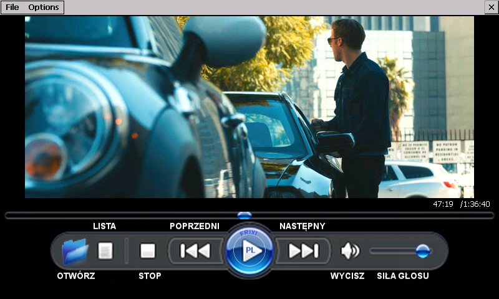Skip to the previous track

(195, 251)
